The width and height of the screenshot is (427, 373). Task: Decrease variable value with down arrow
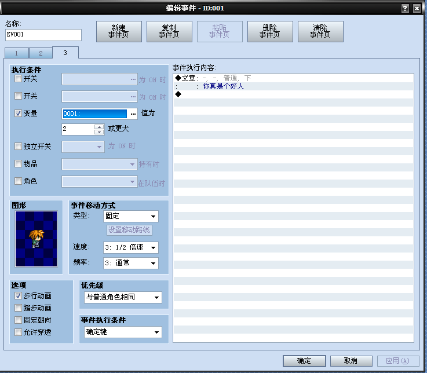pyautogui.click(x=99, y=132)
